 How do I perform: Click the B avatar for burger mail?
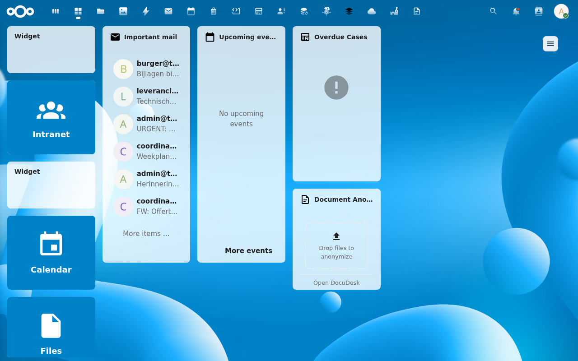click(x=123, y=69)
